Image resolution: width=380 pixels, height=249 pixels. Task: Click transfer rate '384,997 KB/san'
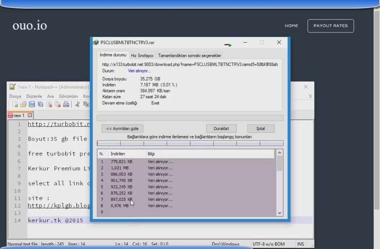[x=155, y=91]
